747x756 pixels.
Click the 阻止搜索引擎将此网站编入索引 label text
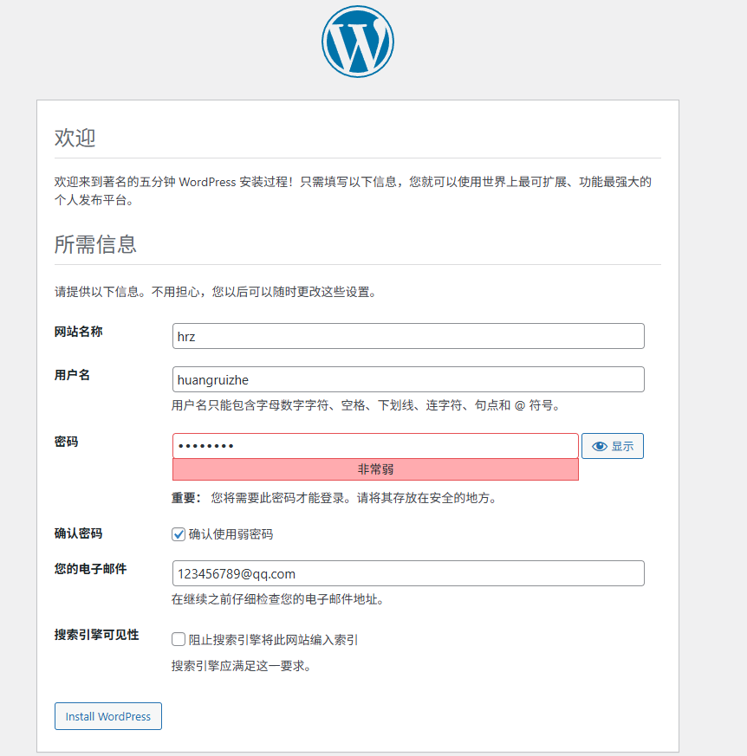(273, 640)
